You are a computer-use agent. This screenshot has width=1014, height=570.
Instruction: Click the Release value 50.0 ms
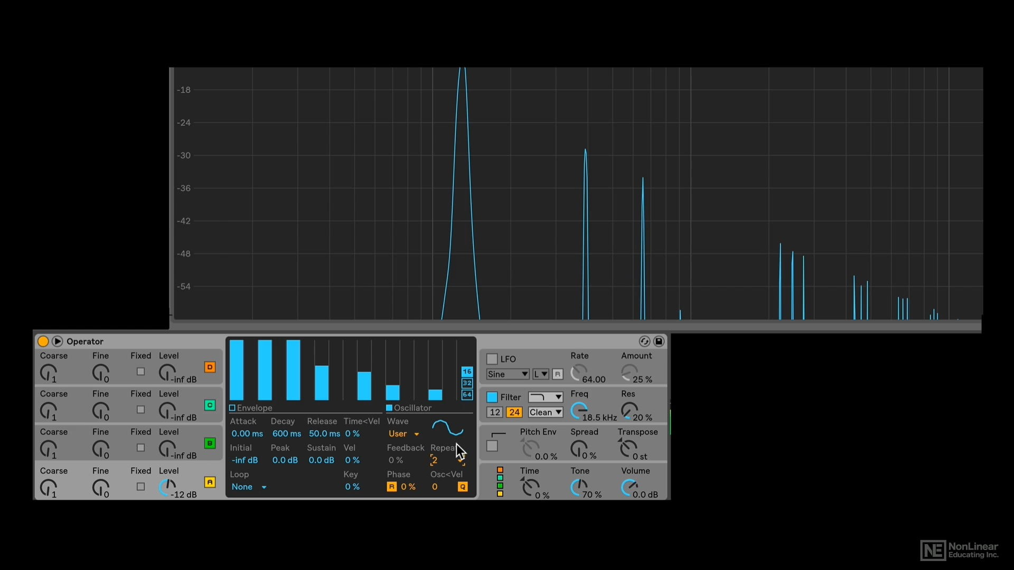coord(324,434)
